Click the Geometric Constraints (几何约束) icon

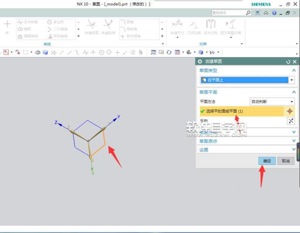tap(193, 26)
